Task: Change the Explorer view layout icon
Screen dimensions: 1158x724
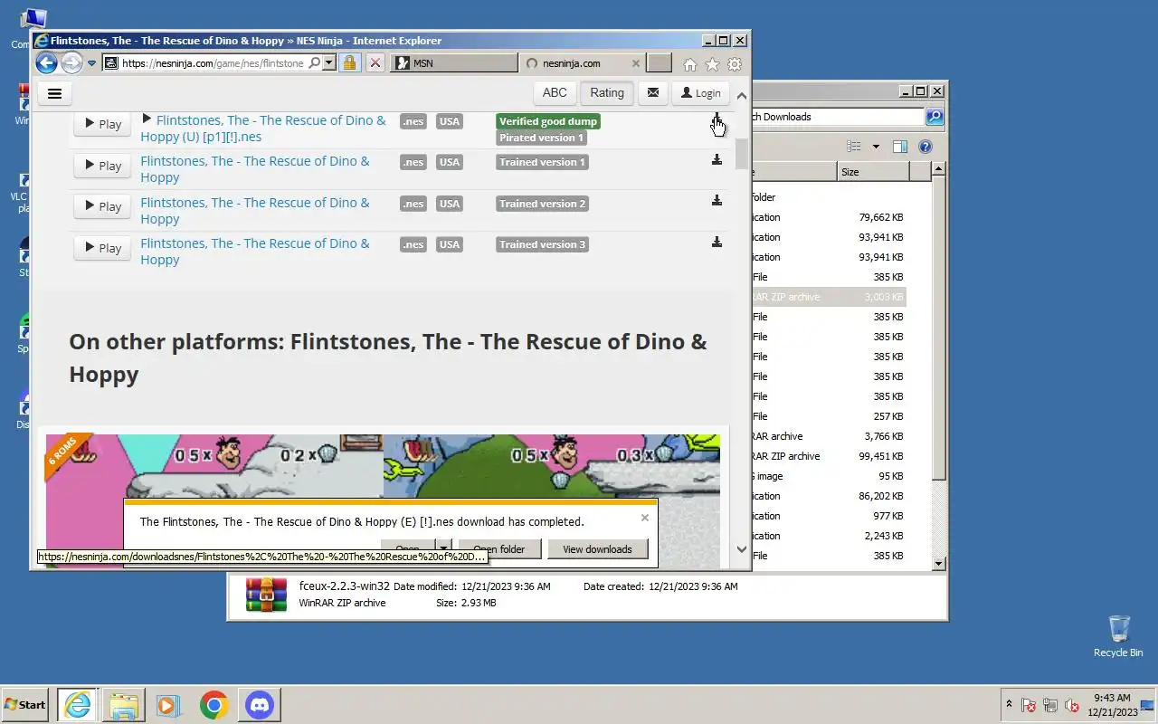Action: pyautogui.click(x=853, y=147)
